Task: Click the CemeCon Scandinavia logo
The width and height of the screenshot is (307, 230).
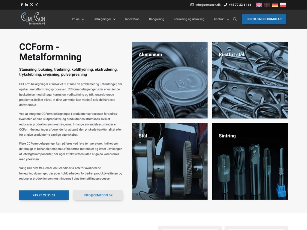Action: pyautogui.click(x=33, y=18)
